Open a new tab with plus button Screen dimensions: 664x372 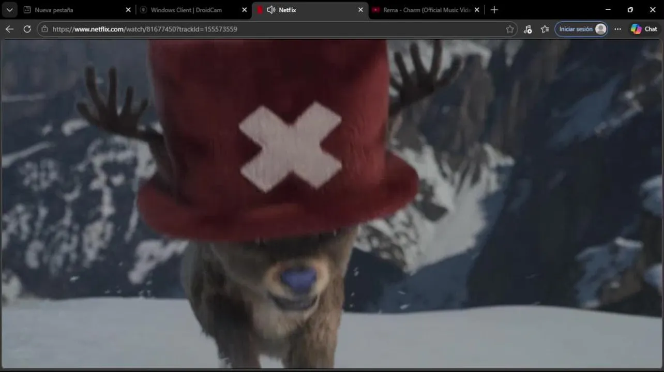click(494, 10)
